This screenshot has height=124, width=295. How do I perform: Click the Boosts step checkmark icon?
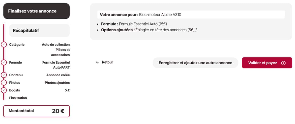tap(4, 90)
